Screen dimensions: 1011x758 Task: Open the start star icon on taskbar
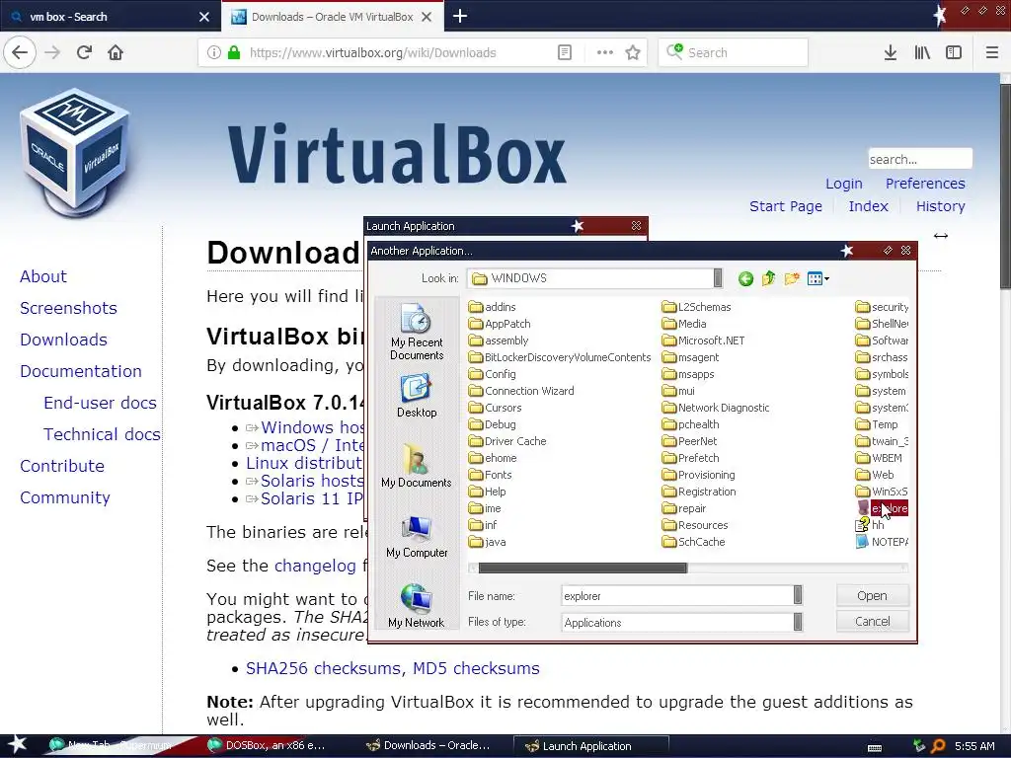tap(17, 745)
